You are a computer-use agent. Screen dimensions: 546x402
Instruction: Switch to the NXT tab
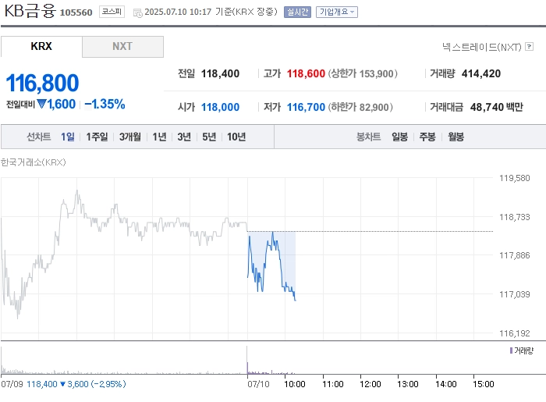tap(122, 46)
